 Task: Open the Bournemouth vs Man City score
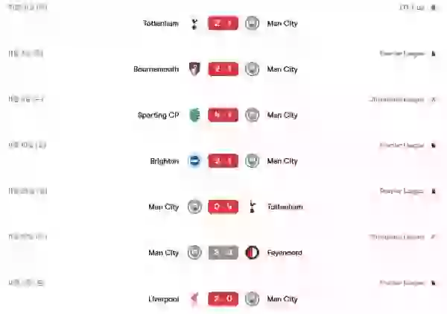click(223, 69)
